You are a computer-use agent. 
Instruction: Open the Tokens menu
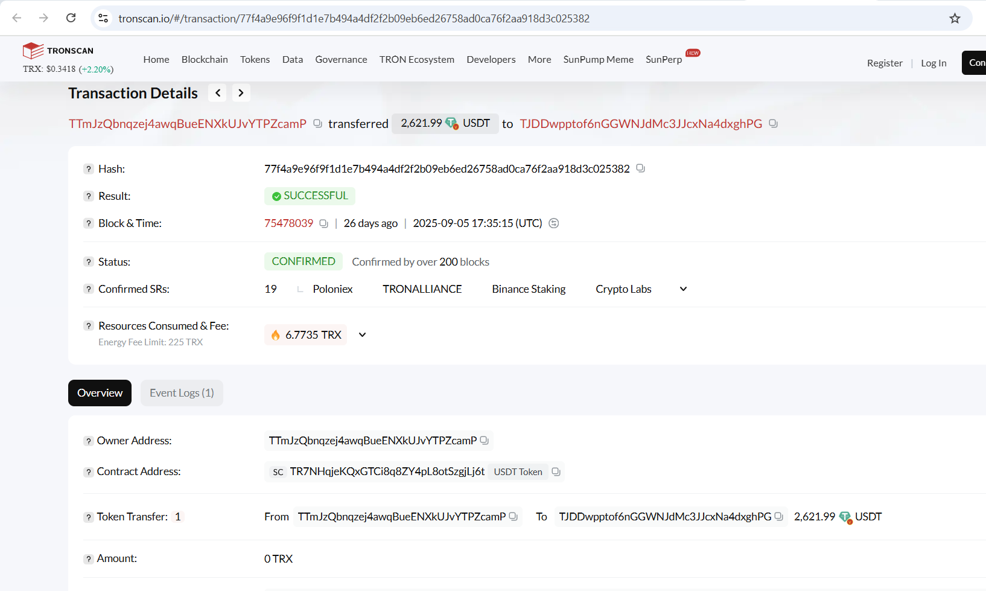coord(255,59)
